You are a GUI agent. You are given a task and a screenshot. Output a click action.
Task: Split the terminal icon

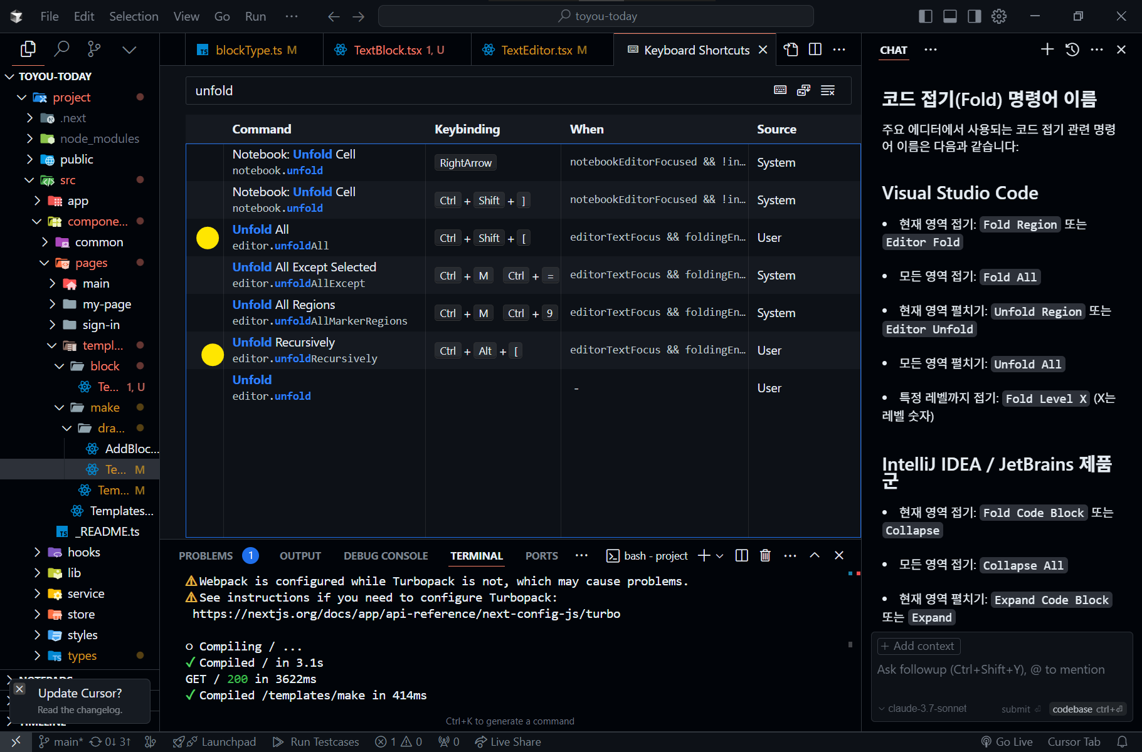pyautogui.click(x=742, y=556)
